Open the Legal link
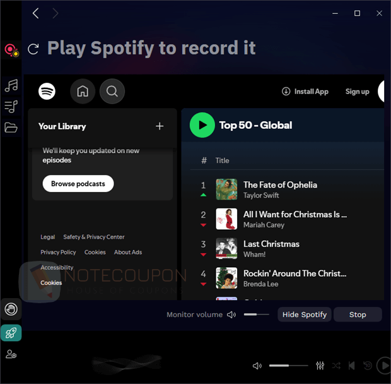Image resolution: width=391 pixels, height=384 pixels. (48, 237)
